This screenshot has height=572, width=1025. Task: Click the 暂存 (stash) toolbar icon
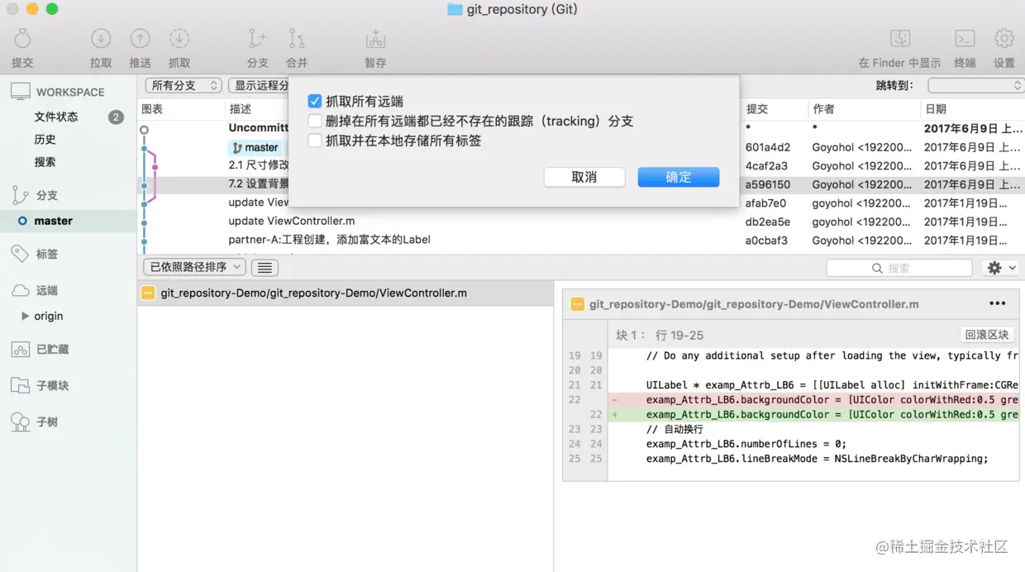375,39
